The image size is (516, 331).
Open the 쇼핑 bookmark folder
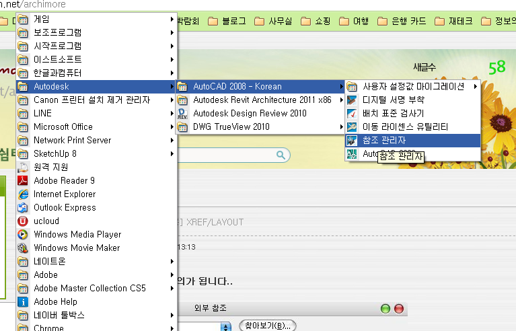[x=316, y=22]
